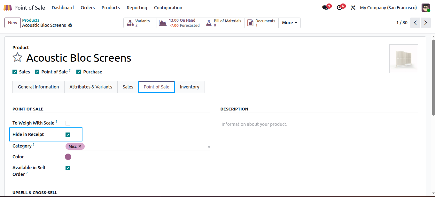
Task: Open the Configuration menu
Action: click(x=168, y=8)
